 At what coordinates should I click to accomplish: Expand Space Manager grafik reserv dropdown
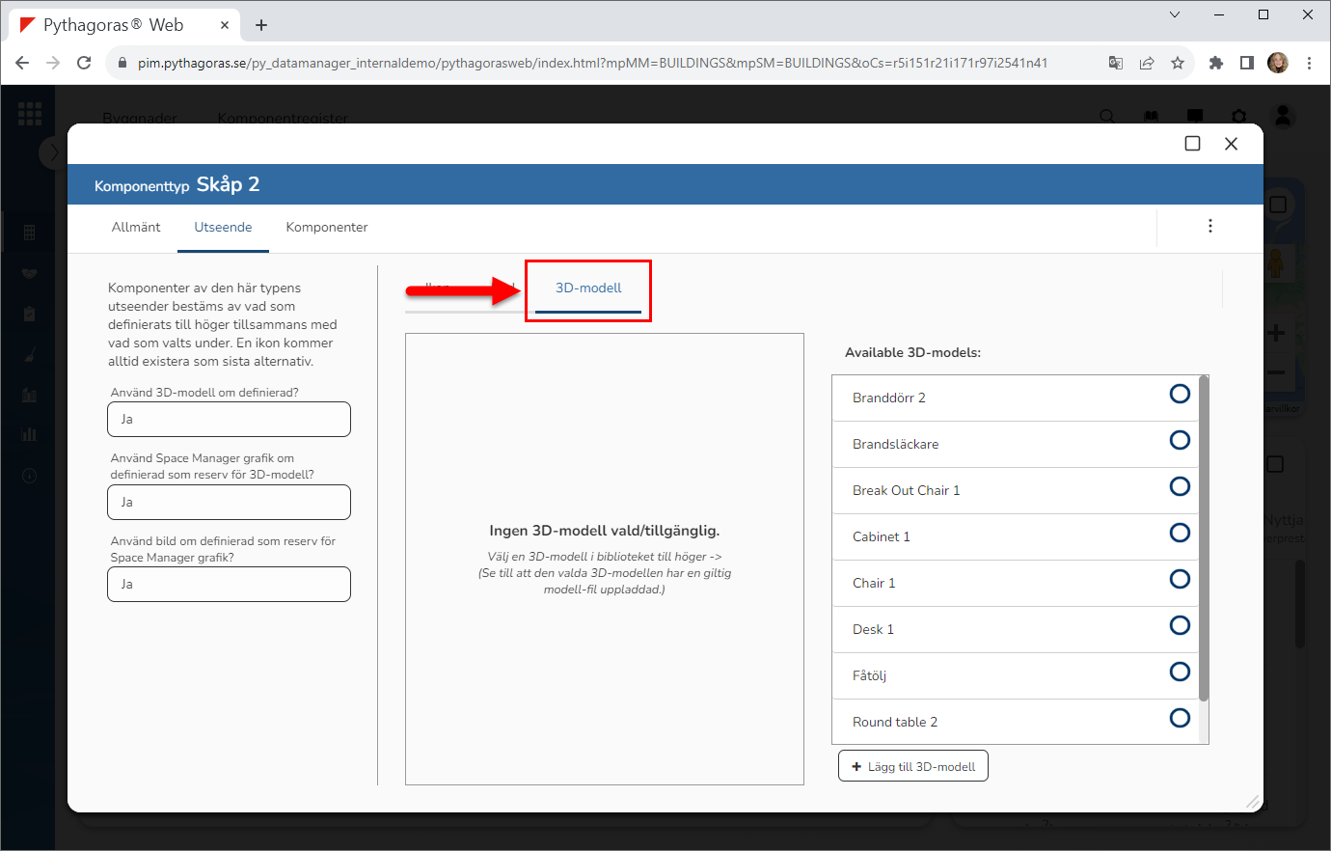[x=229, y=503]
